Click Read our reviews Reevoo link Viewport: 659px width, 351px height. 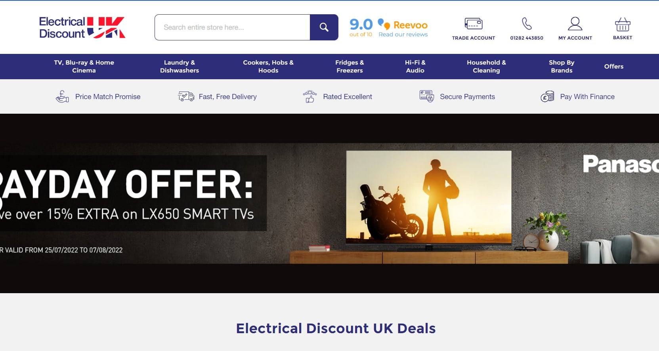[x=403, y=34]
